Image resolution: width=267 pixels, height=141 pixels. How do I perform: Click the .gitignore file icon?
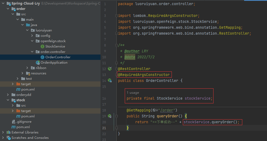tap(14, 122)
